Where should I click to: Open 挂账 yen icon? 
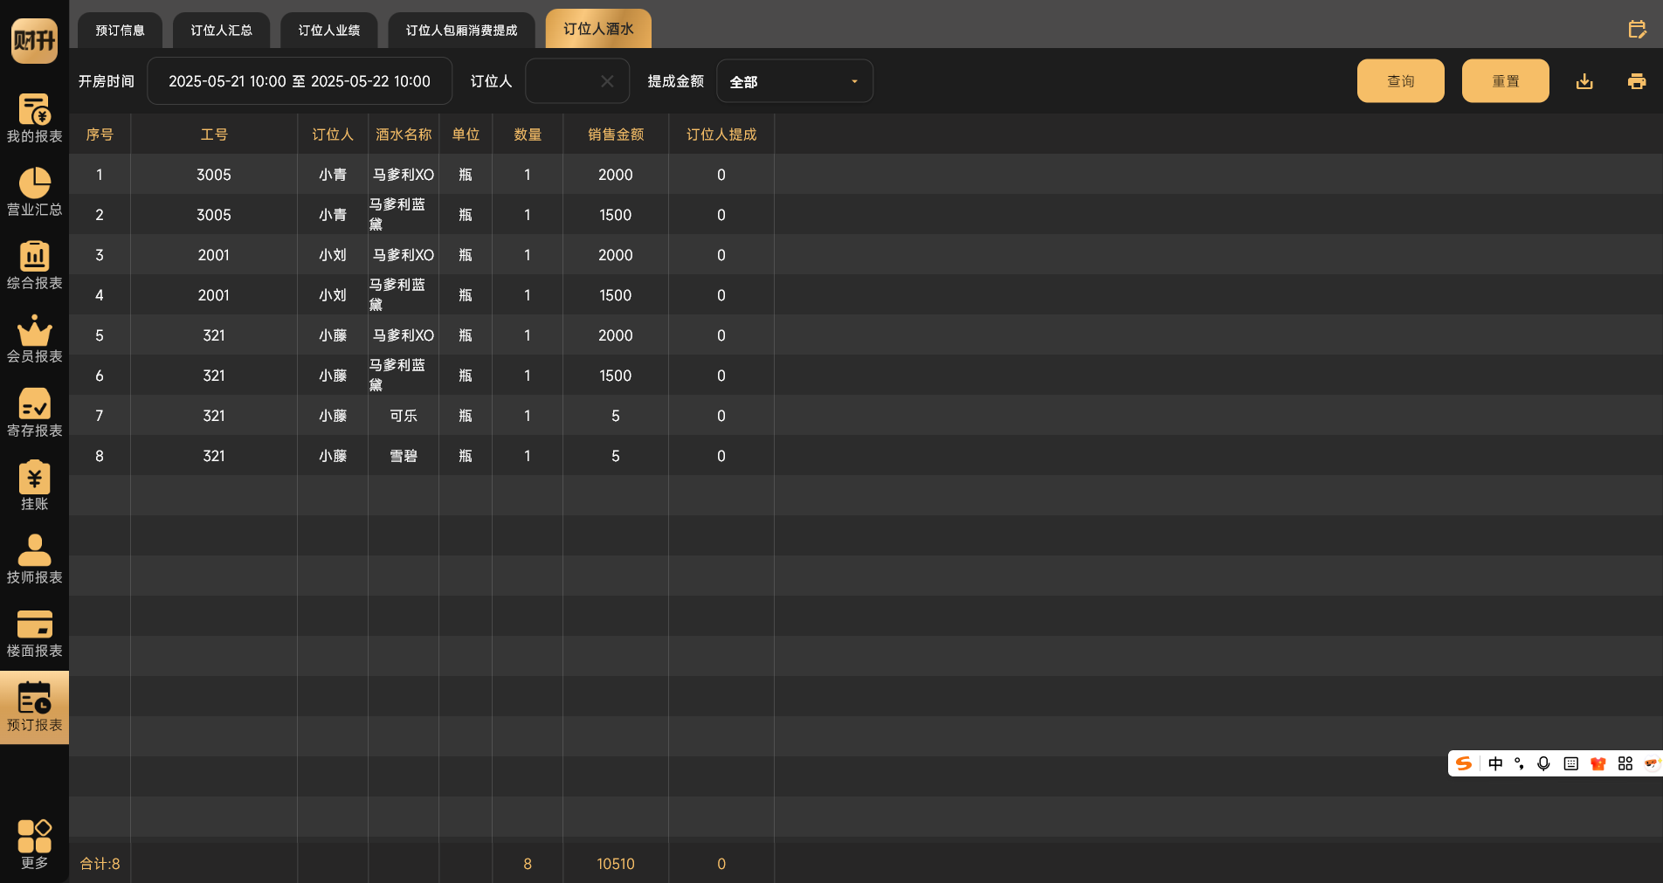(34, 477)
